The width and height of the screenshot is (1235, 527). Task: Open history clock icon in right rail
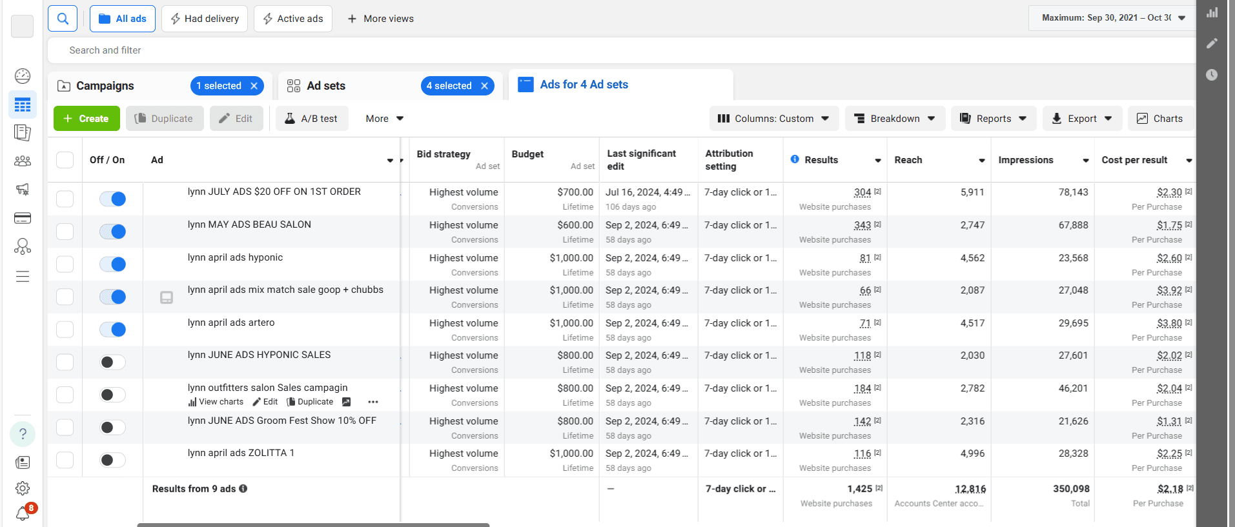pos(1212,75)
